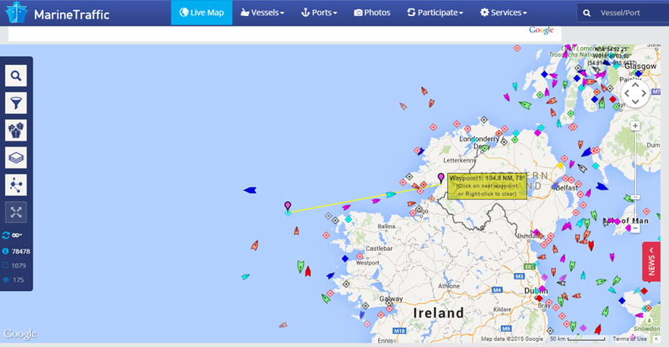This screenshot has width=669, height=347.
Task: Expand the Services menu
Action: point(503,13)
